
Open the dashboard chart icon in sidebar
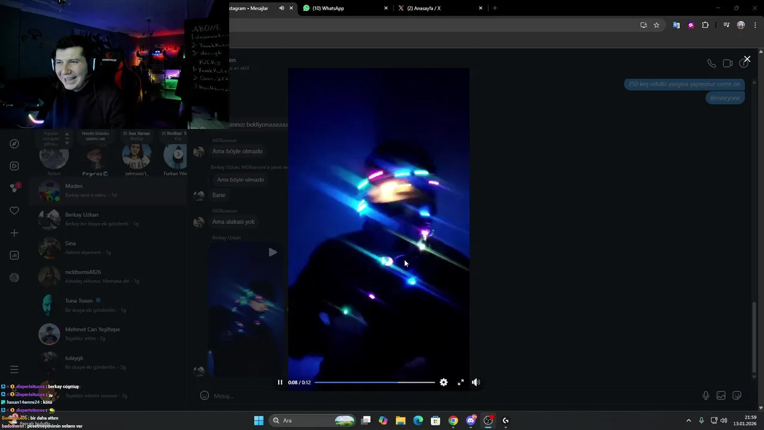pos(14,255)
